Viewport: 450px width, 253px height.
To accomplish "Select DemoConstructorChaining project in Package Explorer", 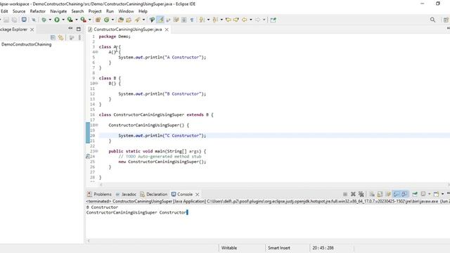I will pos(27,44).
